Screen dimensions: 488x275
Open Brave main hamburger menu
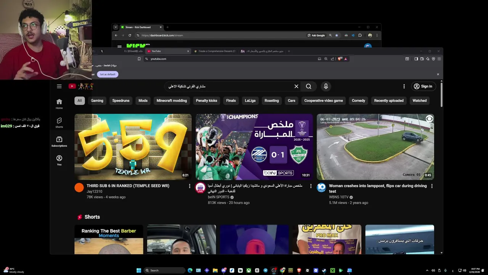point(439,59)
